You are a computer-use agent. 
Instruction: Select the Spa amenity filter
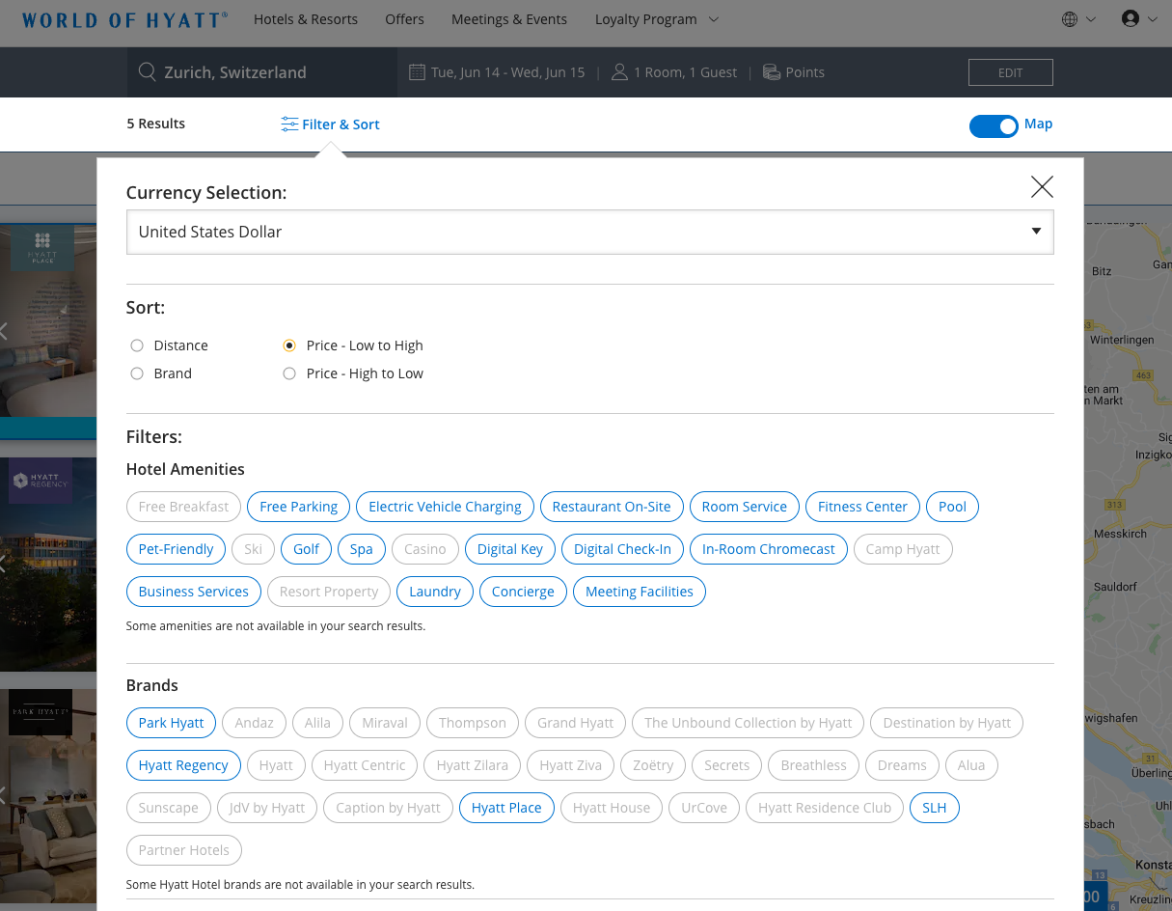tap(362, 549)
